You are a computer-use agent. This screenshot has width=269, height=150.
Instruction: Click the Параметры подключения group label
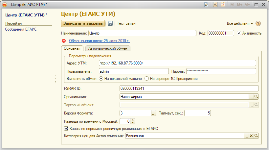tap(90, 56)
